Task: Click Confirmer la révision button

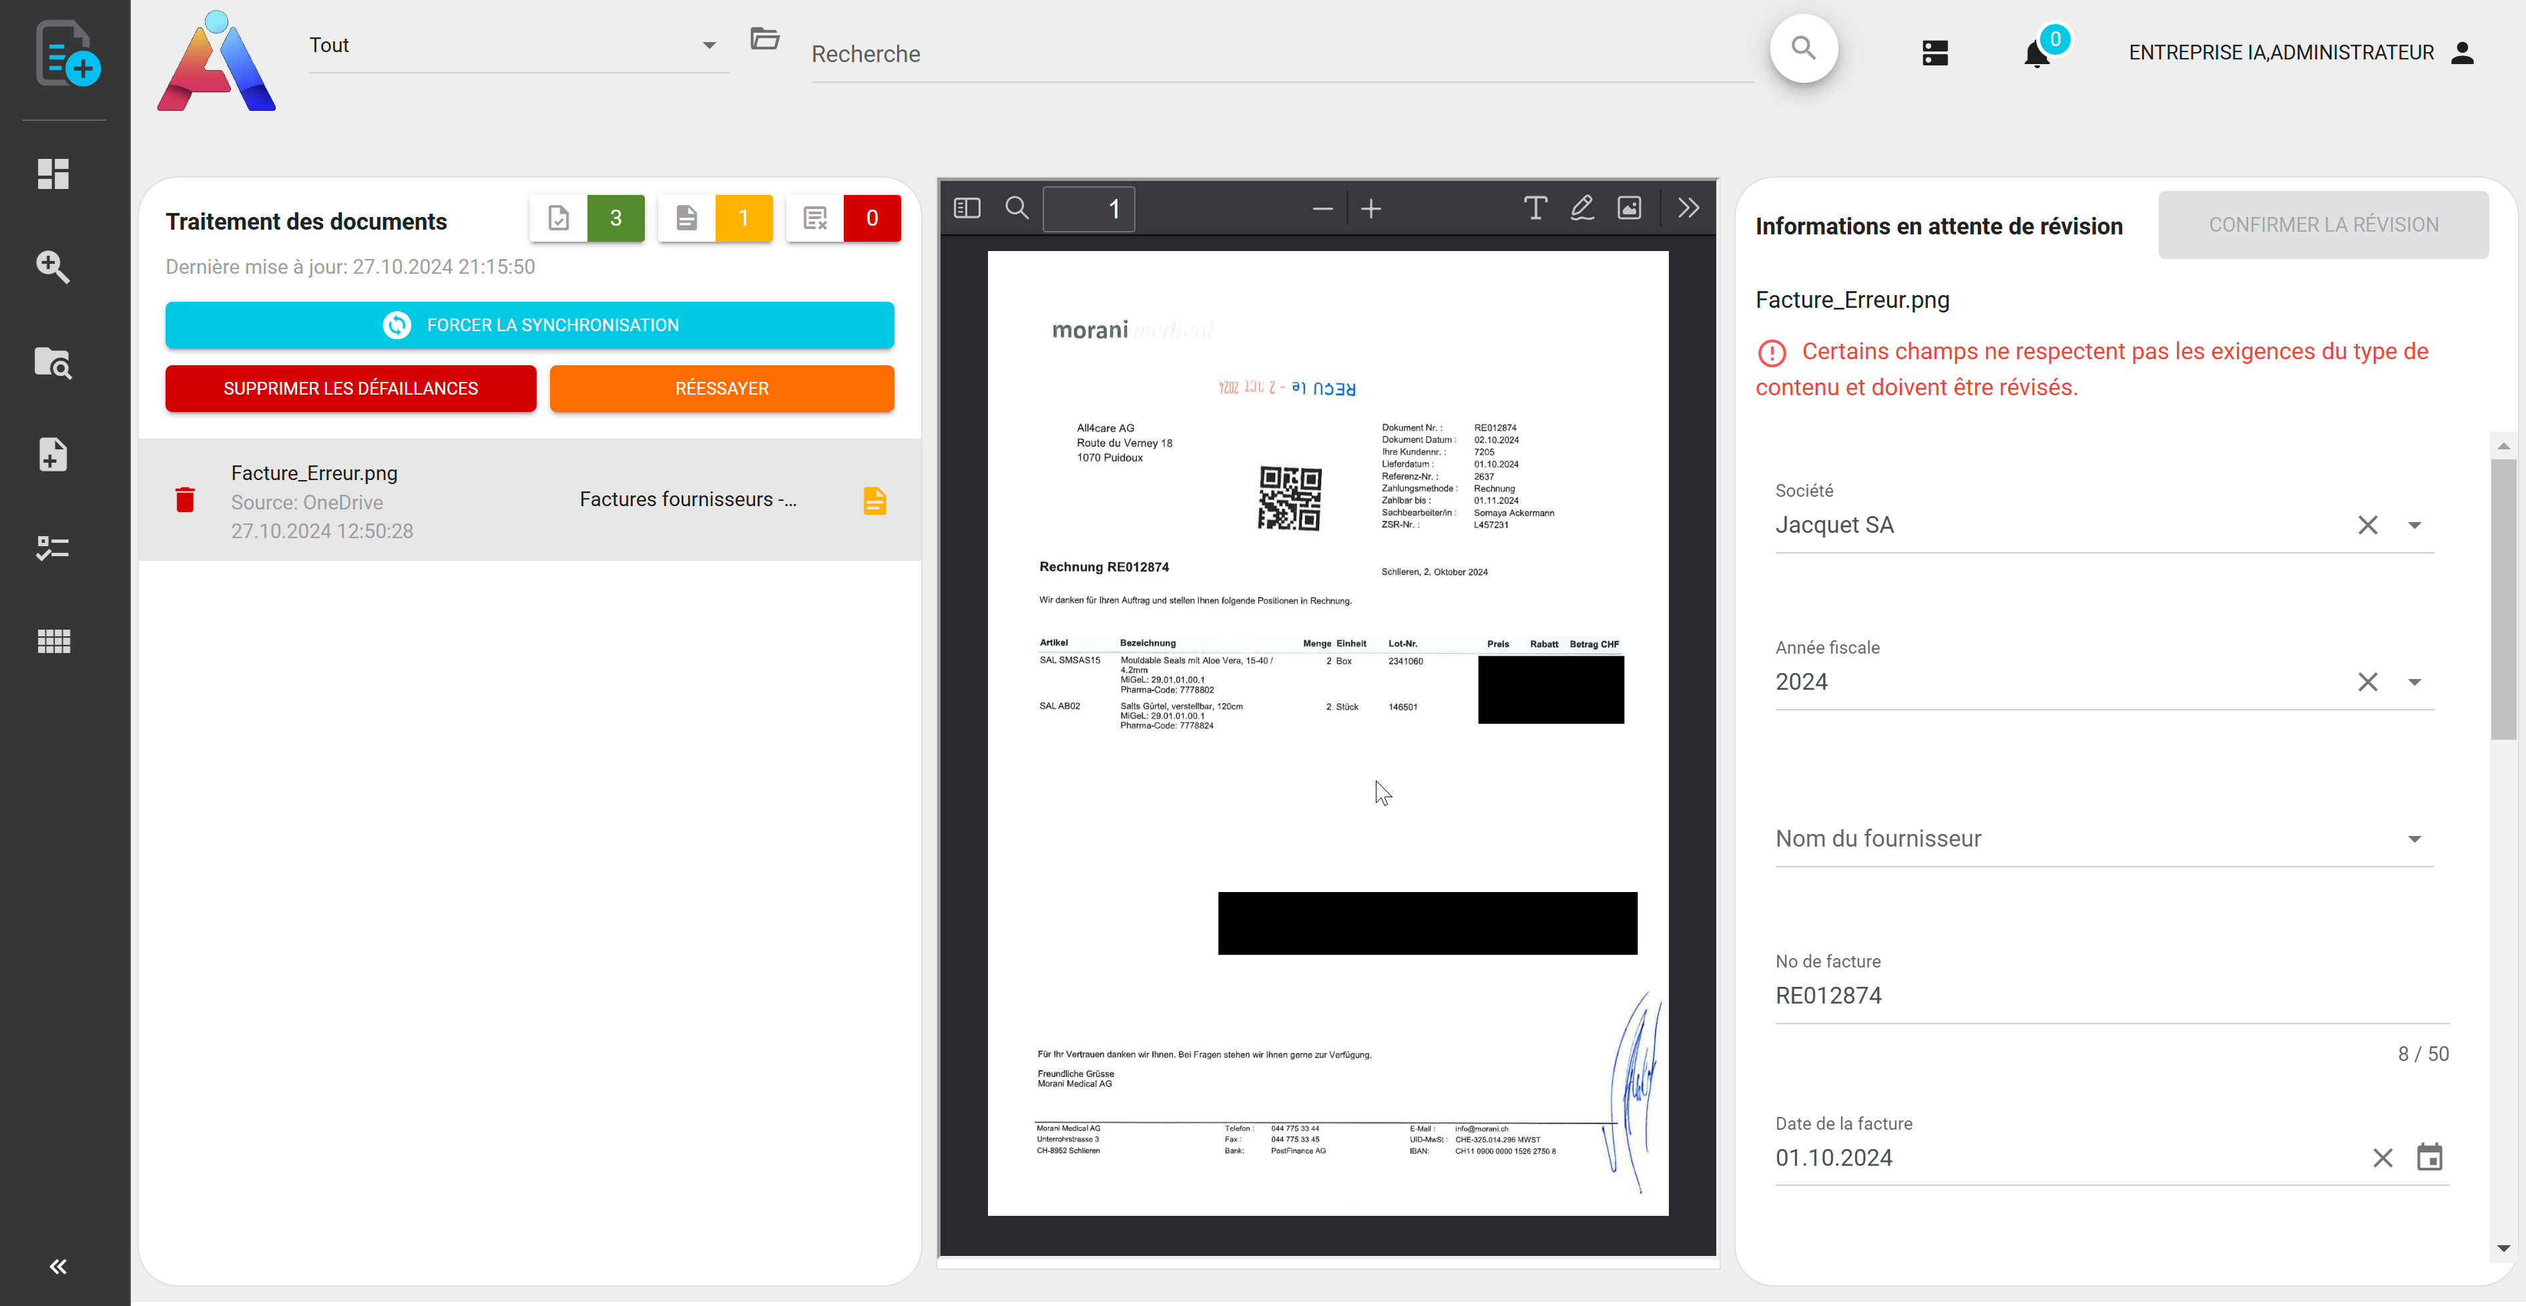Action: 2323,224
